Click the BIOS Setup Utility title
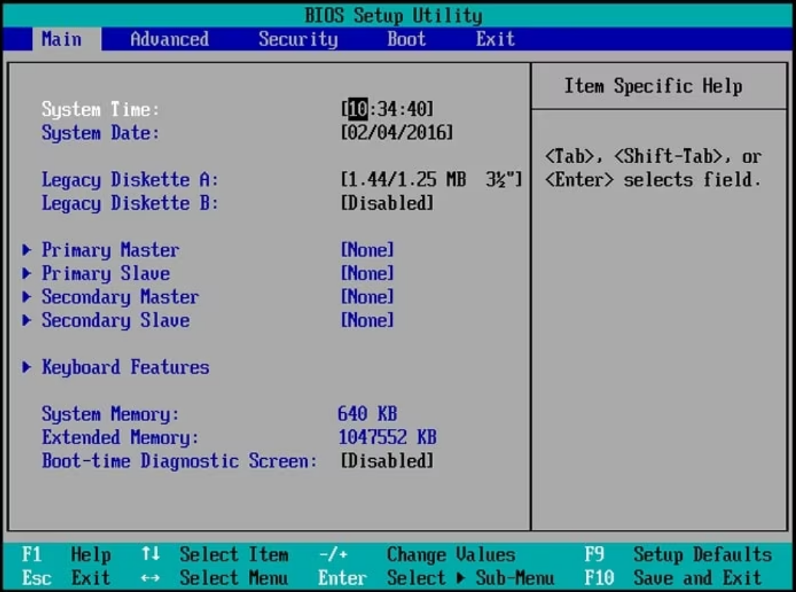This screenshot has width=796, height=592. tap(394, 15)
